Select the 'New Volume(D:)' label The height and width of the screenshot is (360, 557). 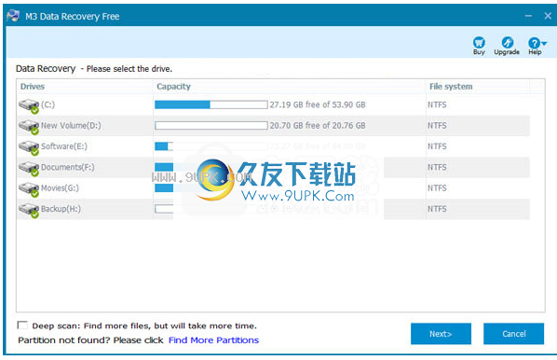[71, 126]
